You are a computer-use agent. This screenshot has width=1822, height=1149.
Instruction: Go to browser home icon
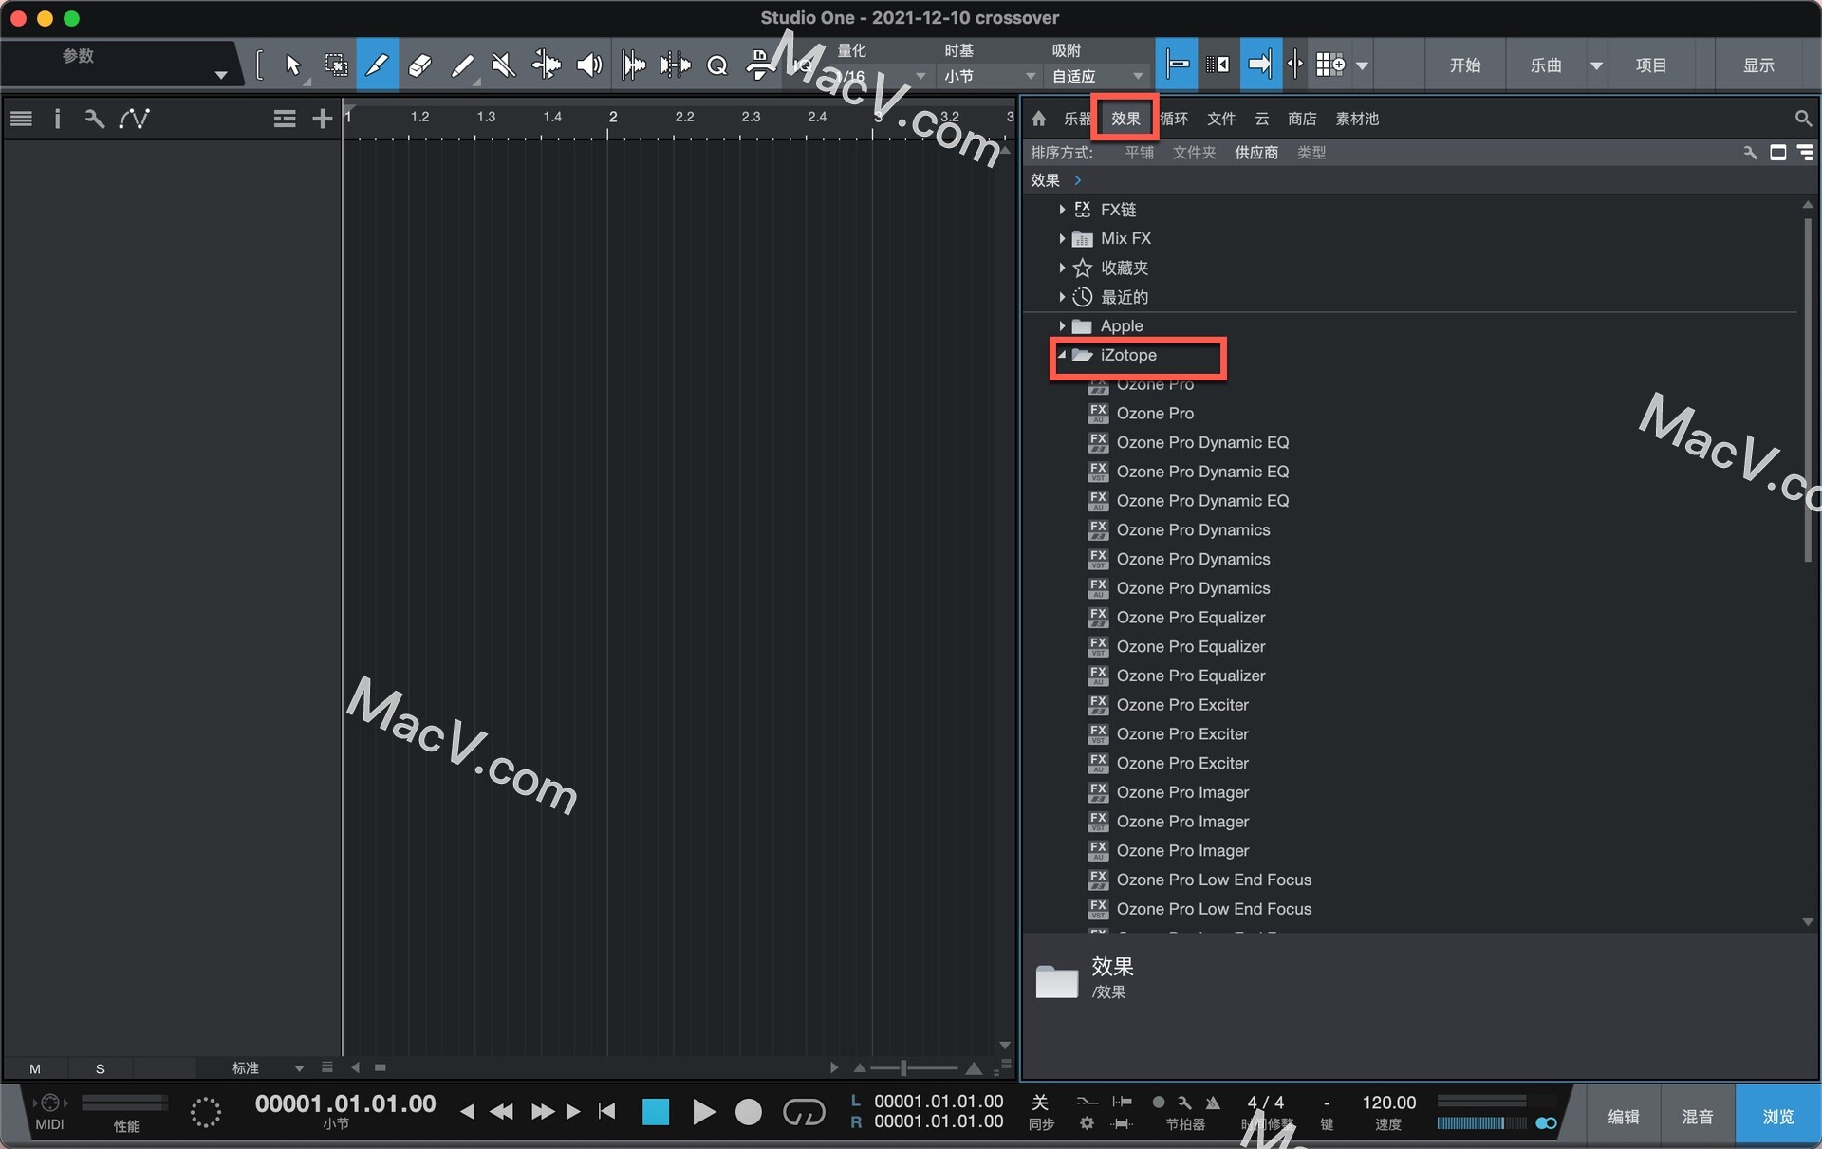pos(1039,119)
